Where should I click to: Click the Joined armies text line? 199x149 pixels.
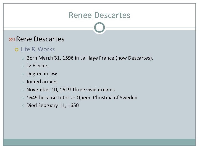[42, 82]
